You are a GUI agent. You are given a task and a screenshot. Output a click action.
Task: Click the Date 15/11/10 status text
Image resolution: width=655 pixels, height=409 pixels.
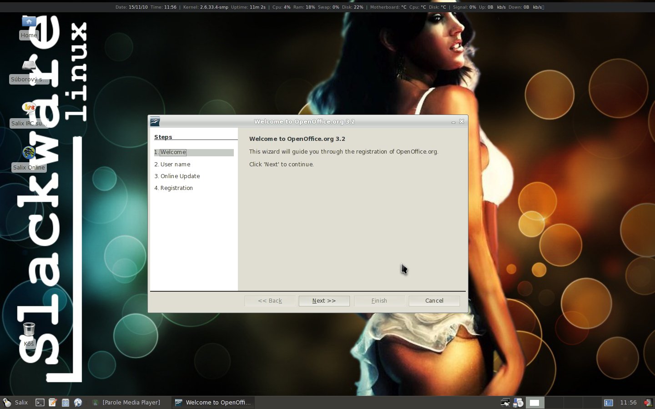[x=131, y=7]
